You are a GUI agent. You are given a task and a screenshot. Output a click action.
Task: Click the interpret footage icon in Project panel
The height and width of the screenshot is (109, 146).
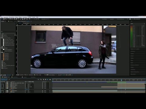[x=1, y=75]
